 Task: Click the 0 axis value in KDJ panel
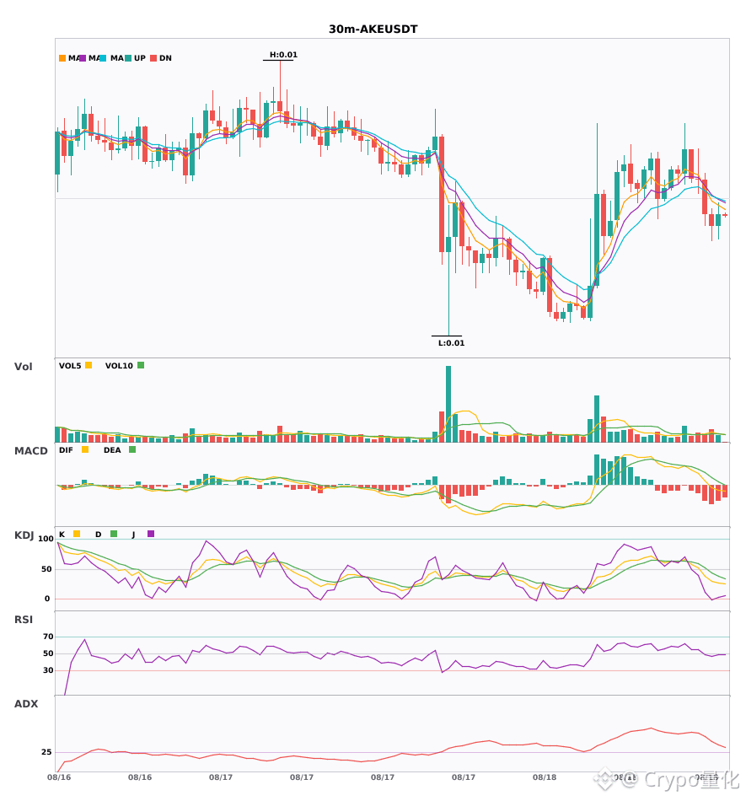pyautogui.click(x=47, y=599)
